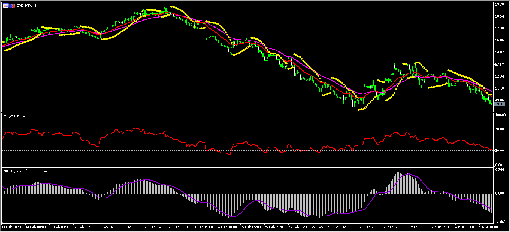Click the 18 Feb 14:00 time label
This screenshot has height=232, width=510.
point(107,227)
